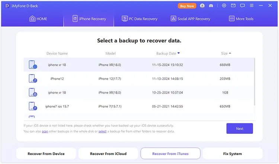Click the locked device icon for 1GB backup

pyautogui.click(x=33, y=92)
